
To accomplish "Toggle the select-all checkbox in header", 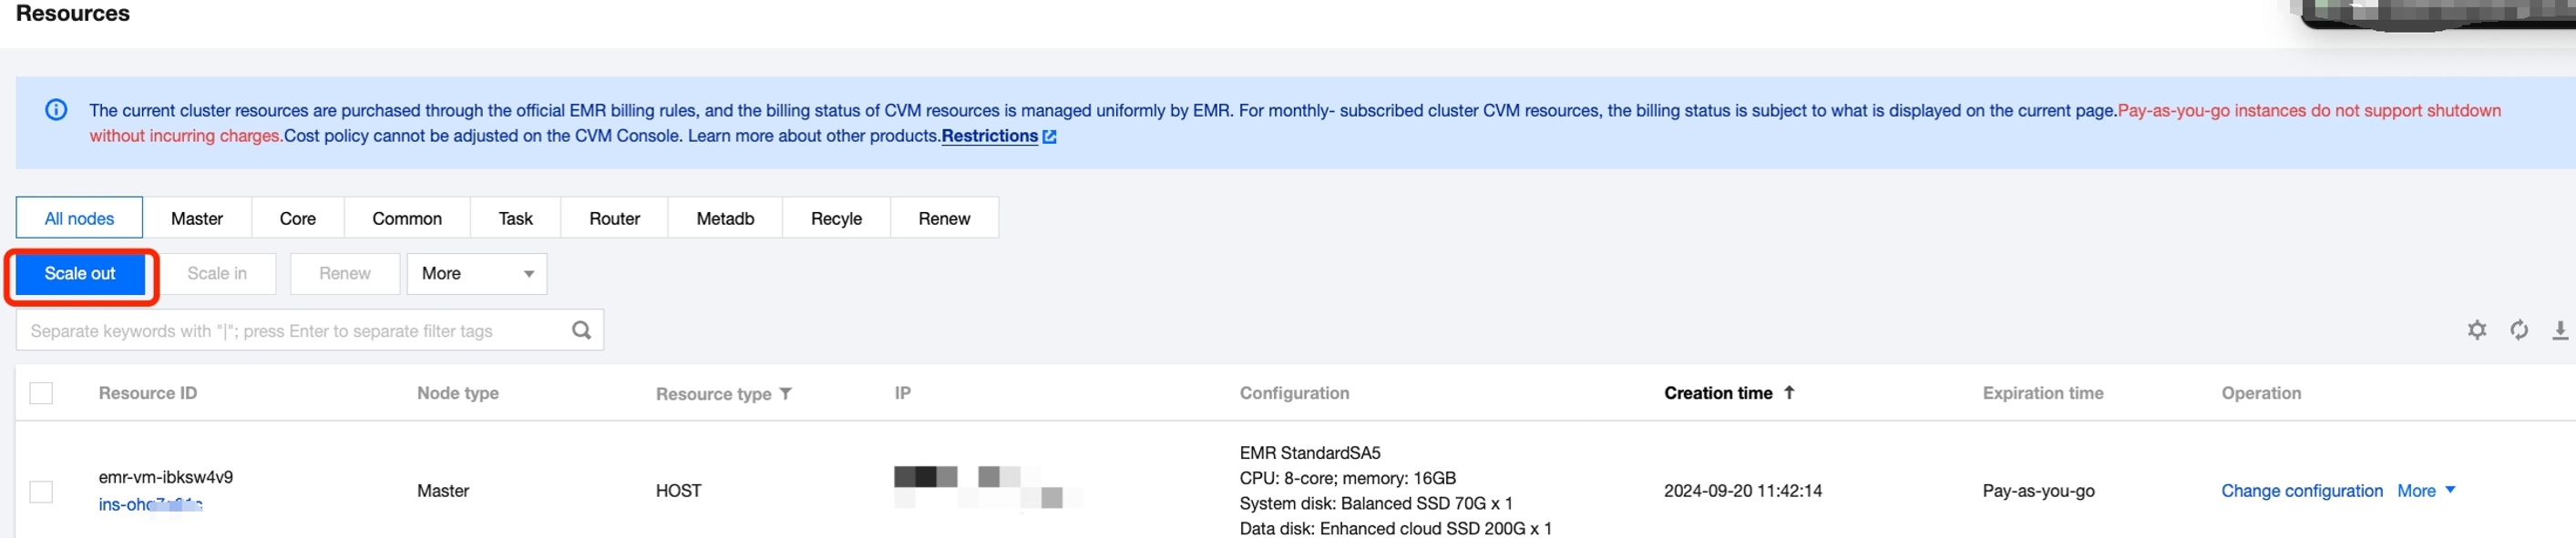I will click(41, 393).
